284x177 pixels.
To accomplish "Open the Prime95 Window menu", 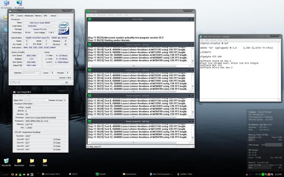I will point(119,15).
